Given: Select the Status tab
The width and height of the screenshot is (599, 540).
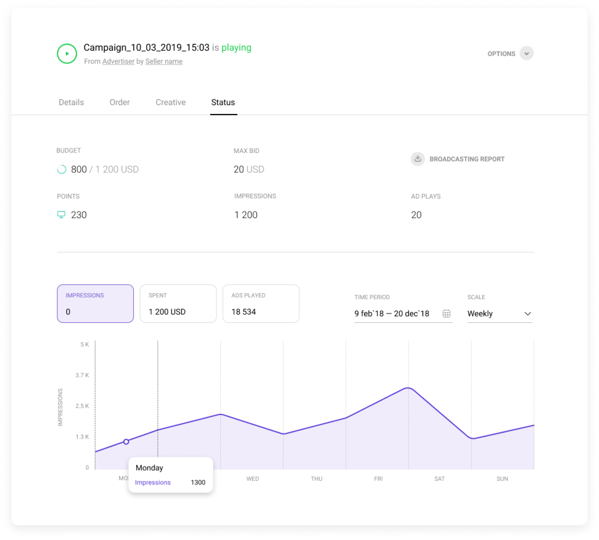Looking at the screenshot, I should pos(223,102).
